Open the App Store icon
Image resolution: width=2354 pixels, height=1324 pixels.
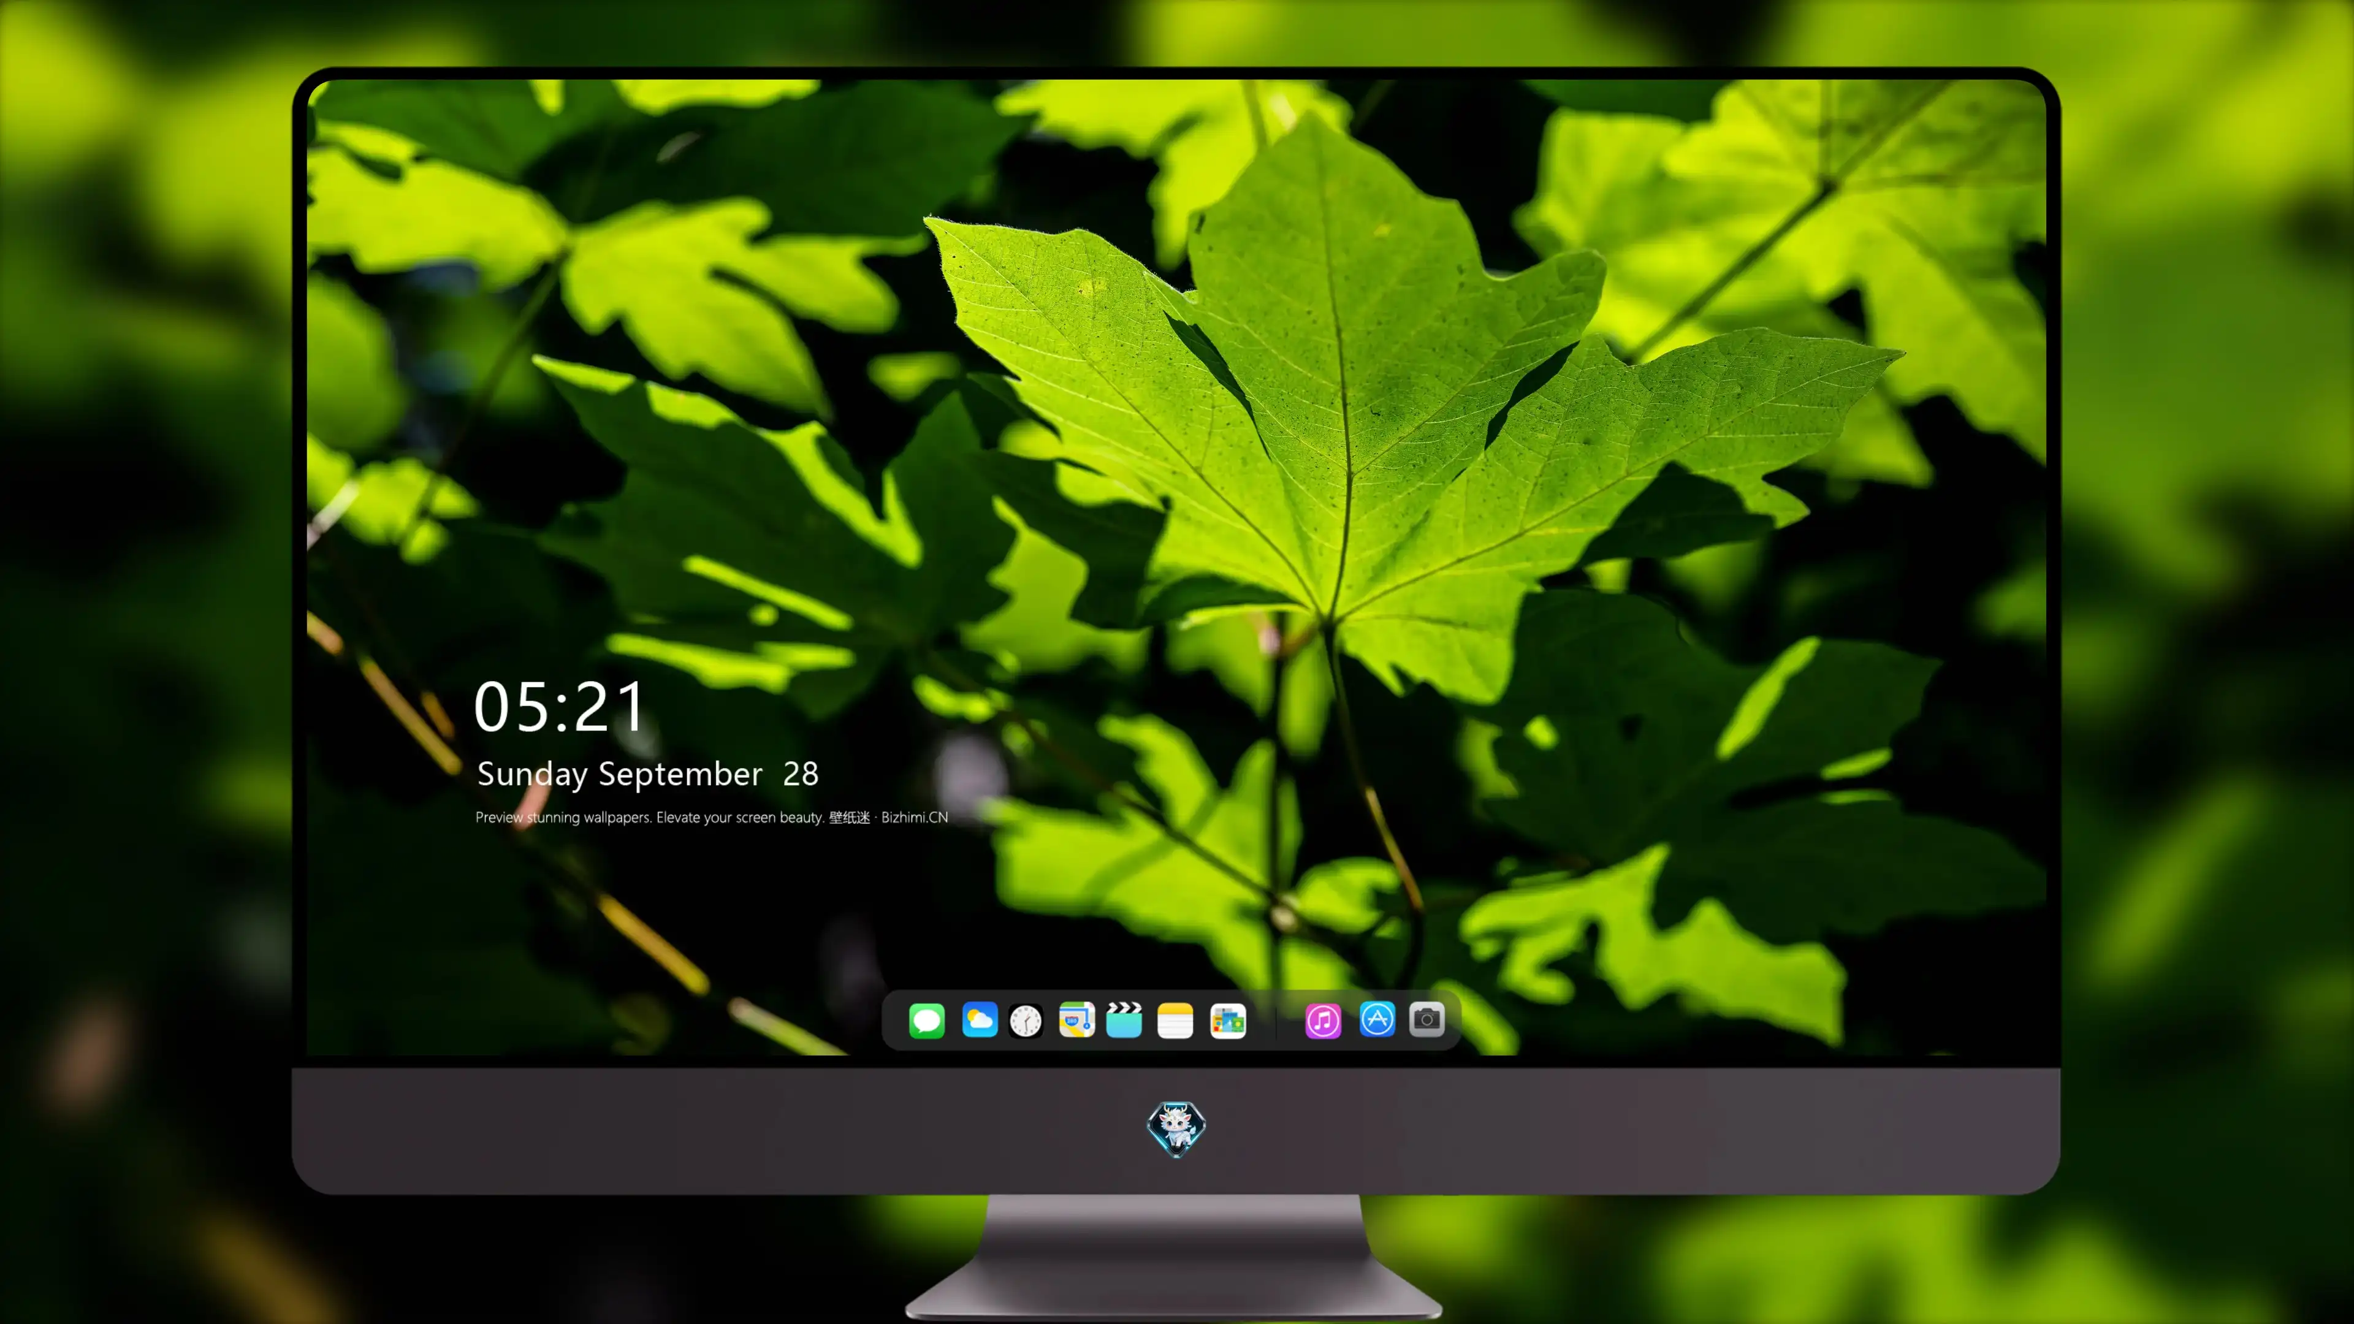click(1377, 1019)
